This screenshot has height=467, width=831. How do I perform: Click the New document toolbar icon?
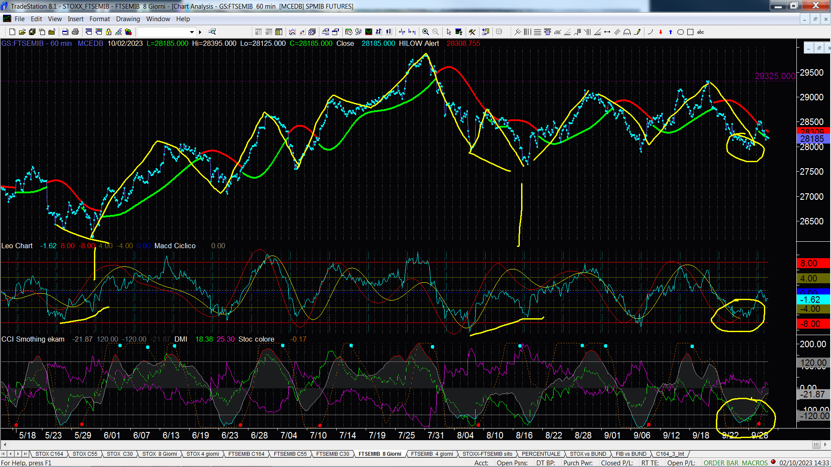point(12,32)
